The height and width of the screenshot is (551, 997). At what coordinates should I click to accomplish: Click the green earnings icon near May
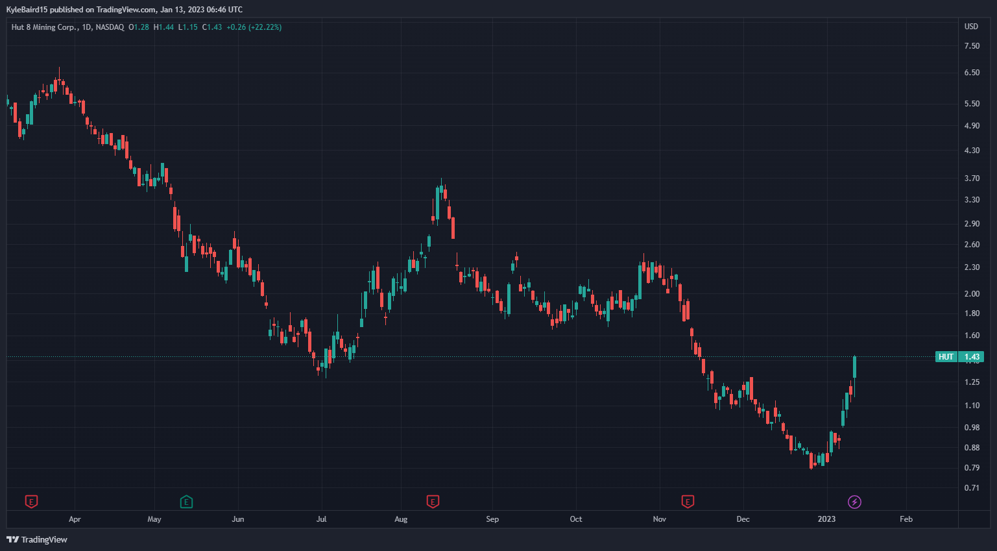[186, 502]
